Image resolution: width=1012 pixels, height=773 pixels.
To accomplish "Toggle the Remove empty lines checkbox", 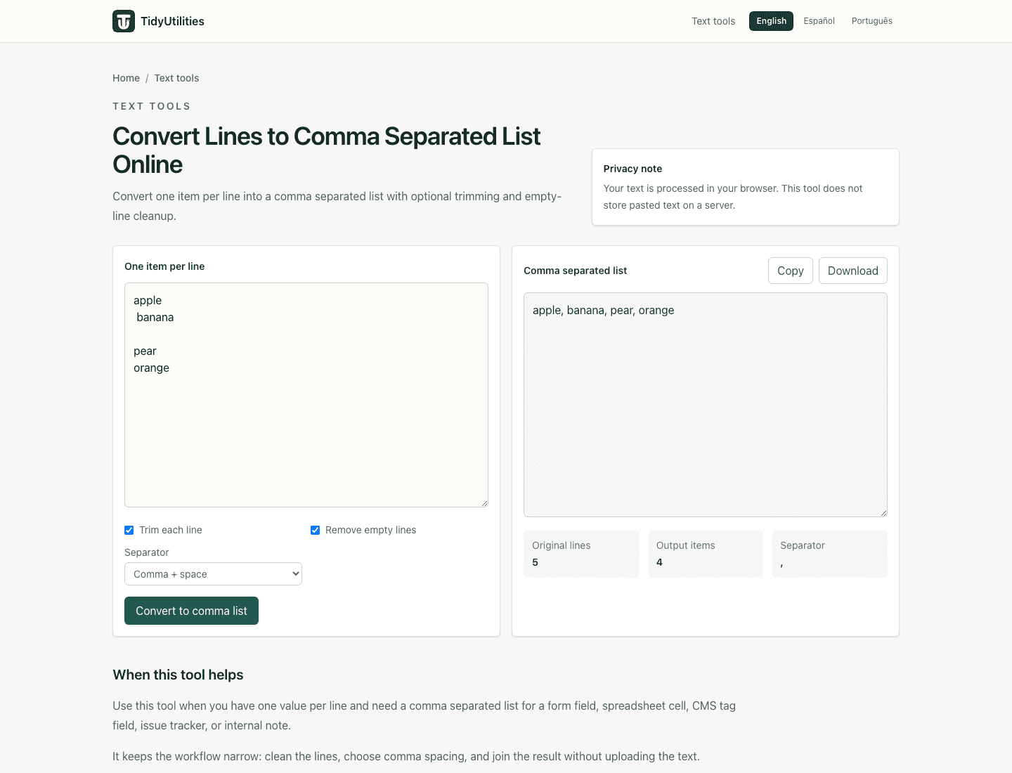I will pyautogui.click(x=316, y=530).
